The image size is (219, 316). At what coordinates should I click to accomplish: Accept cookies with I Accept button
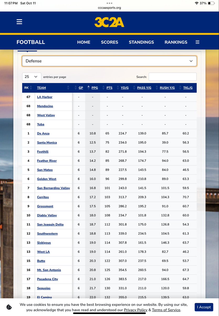tap(204, 307)
